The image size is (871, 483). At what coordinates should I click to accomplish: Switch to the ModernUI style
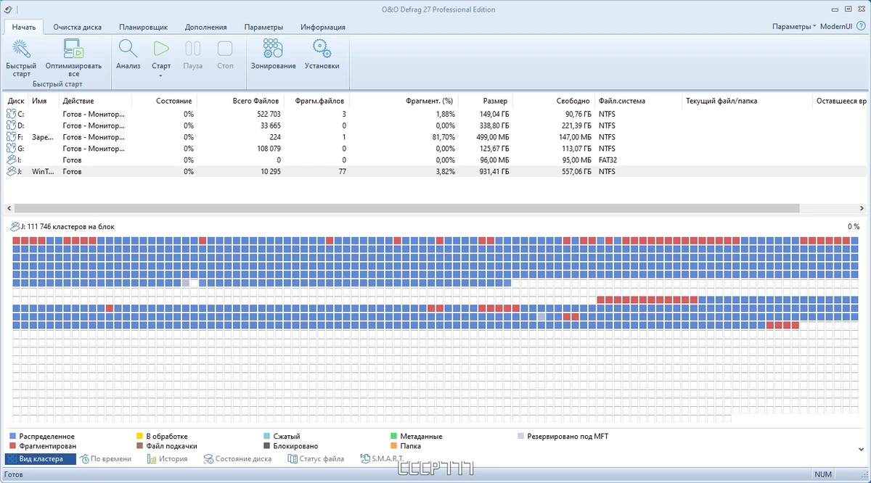[x=836, y=27]
